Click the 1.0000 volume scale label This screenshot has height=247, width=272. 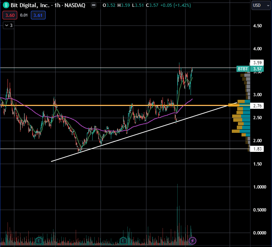259,187
